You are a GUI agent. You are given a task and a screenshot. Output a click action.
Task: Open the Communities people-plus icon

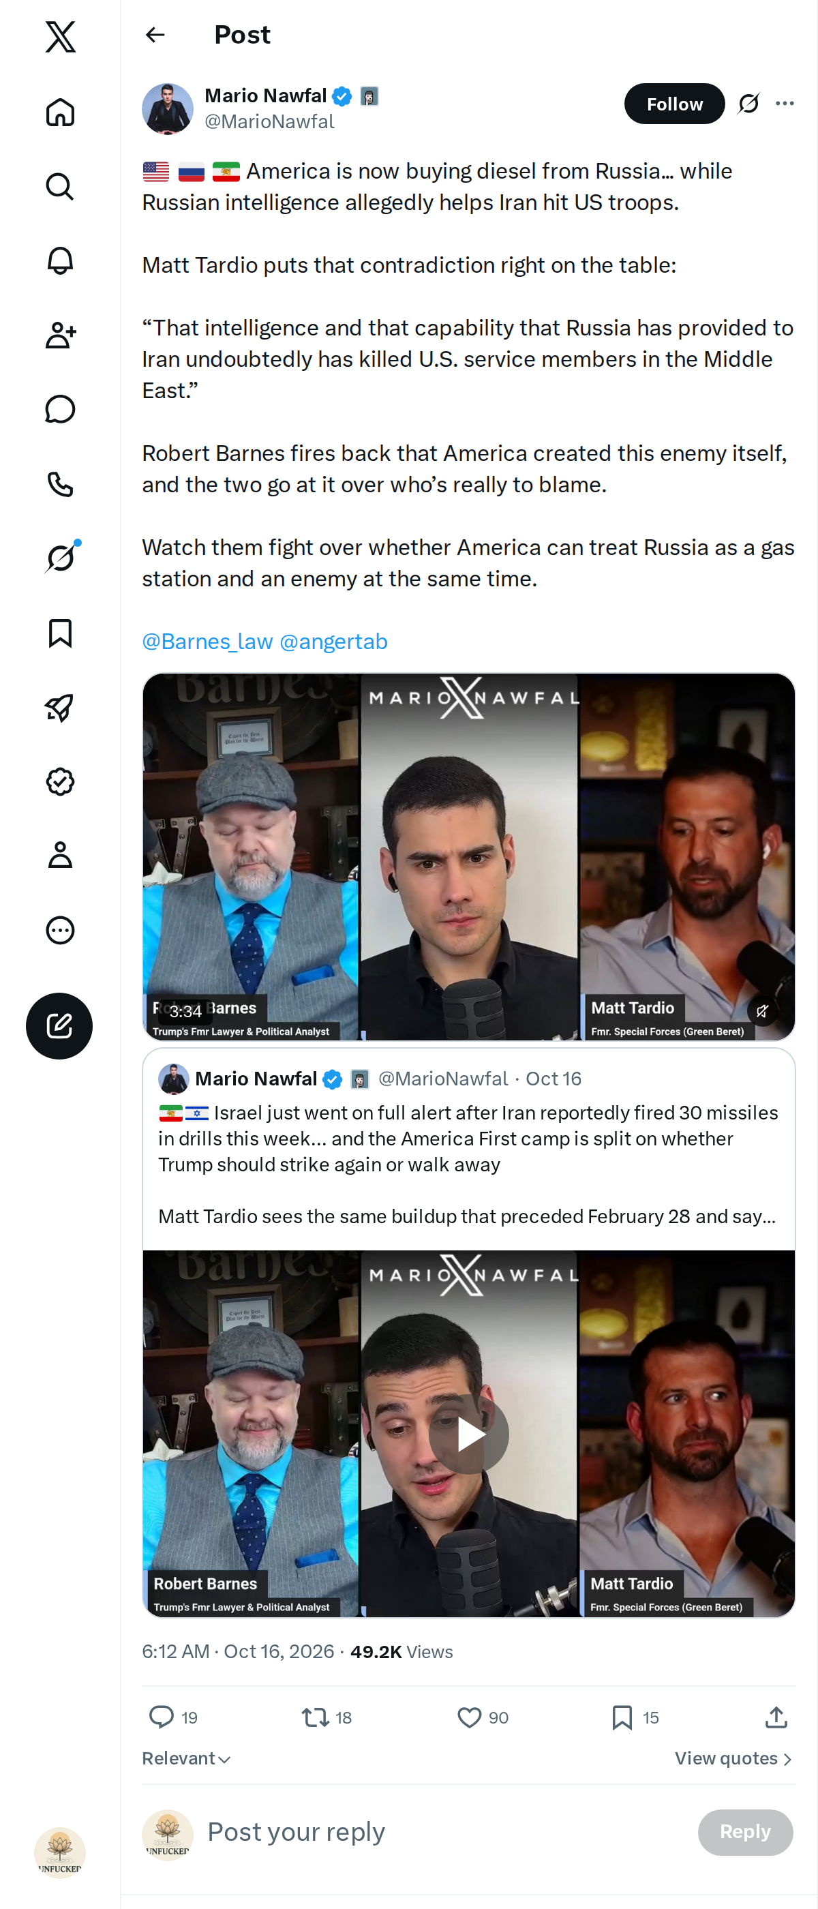coord(60,335)
